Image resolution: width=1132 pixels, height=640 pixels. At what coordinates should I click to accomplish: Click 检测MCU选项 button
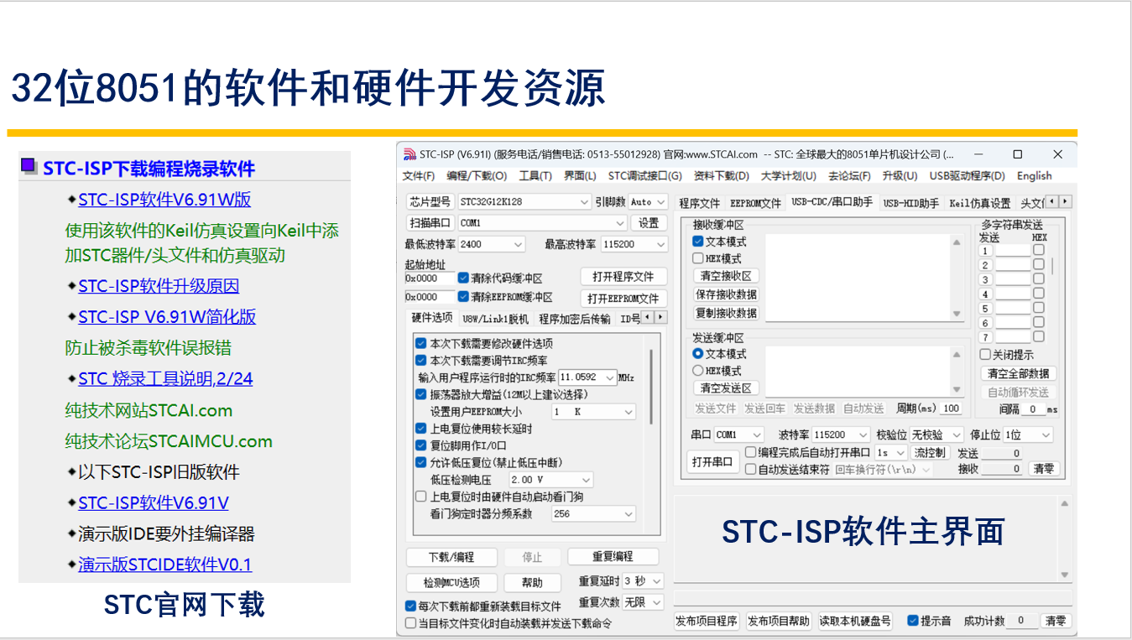pos(451,582)
